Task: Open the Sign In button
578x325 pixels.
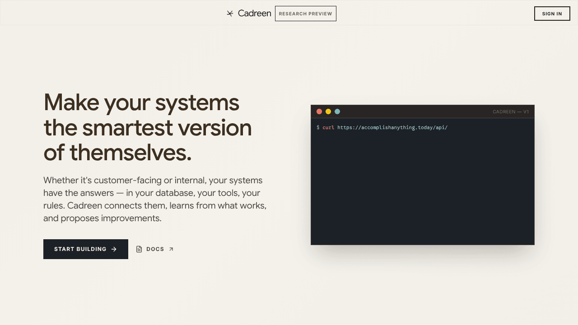Action: point(552,14)
